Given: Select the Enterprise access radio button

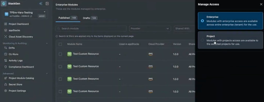Looking at the screenshot, I should coord(202,21).
